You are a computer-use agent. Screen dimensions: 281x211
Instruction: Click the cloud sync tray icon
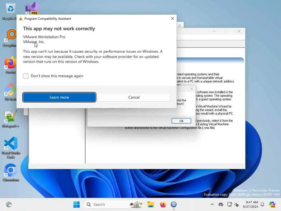221,204
